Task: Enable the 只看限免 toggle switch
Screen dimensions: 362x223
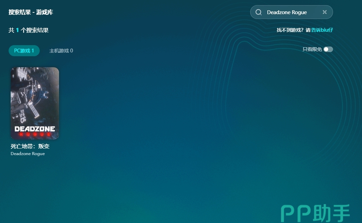Action: coord(328,49)
